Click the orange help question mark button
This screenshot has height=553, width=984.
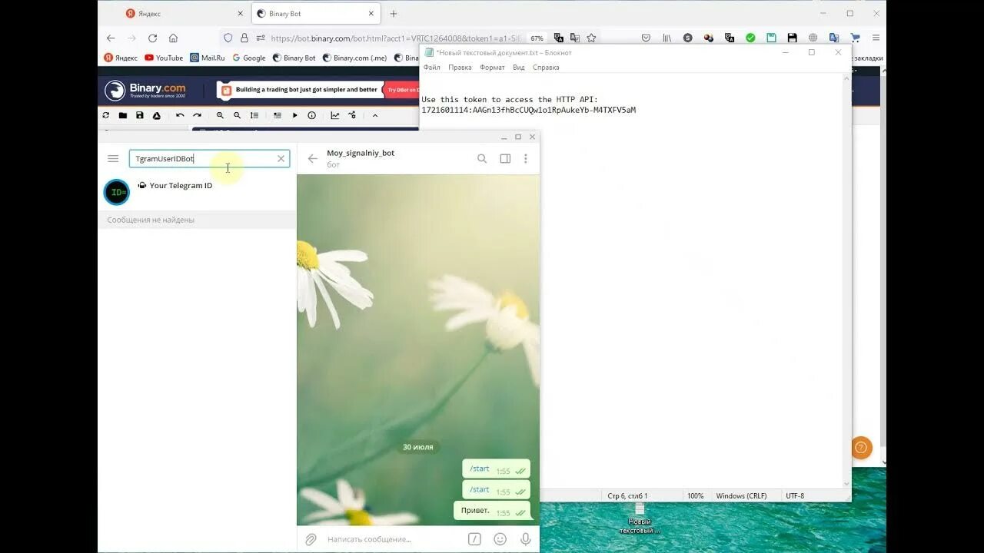point(861,447)
